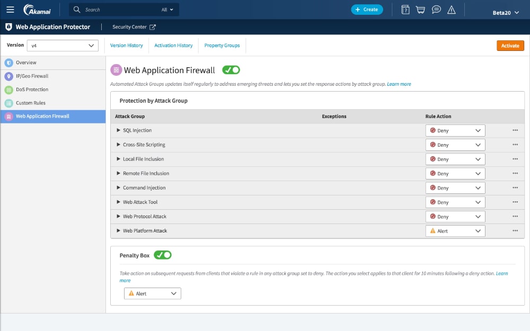Expand the Cross-Site Scripting attack group
This screenshot has height=331, width=530.
click(x=118, y=145)
